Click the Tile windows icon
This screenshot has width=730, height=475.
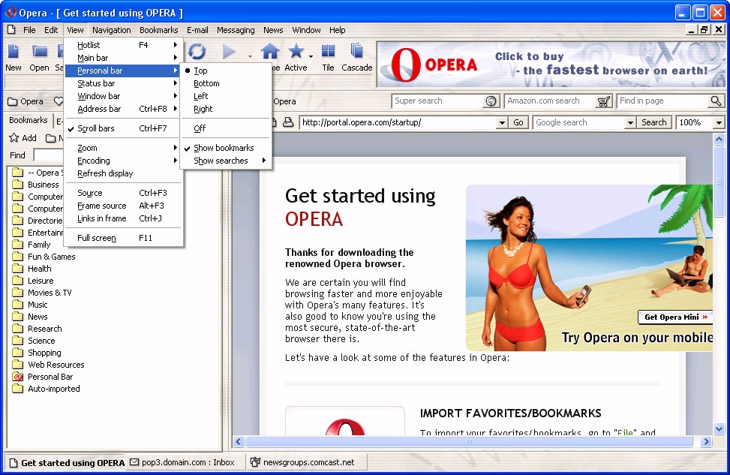pyautogui.click(x=328, y=51)
